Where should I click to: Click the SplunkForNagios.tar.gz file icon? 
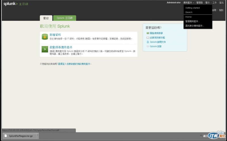[6, 136]
